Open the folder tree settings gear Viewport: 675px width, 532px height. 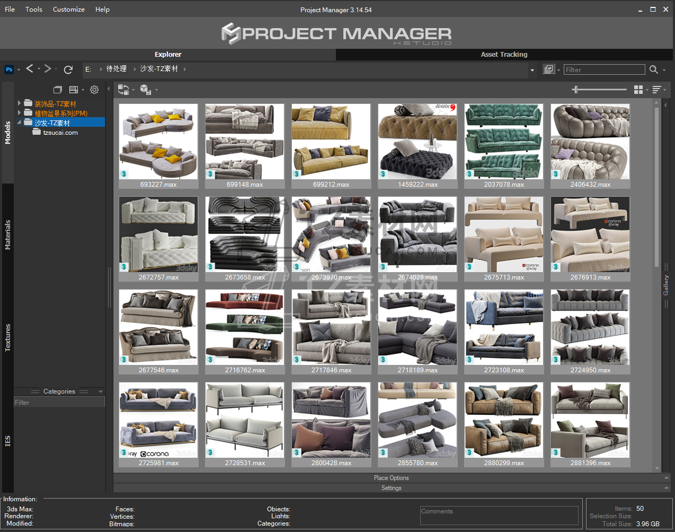pos(94,90)
